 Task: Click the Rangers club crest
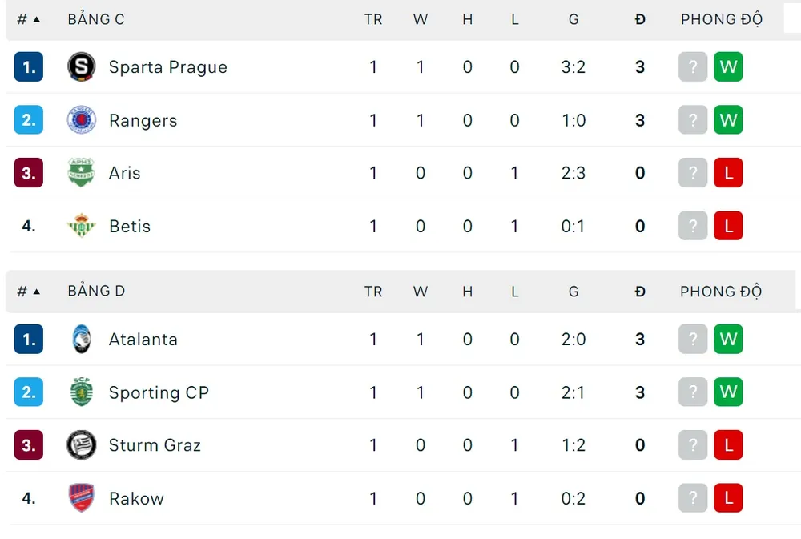pyautogui.click(x=82, y=120)
